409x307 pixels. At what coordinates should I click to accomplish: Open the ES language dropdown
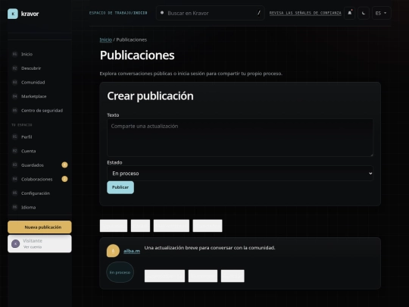pos(381,13)
